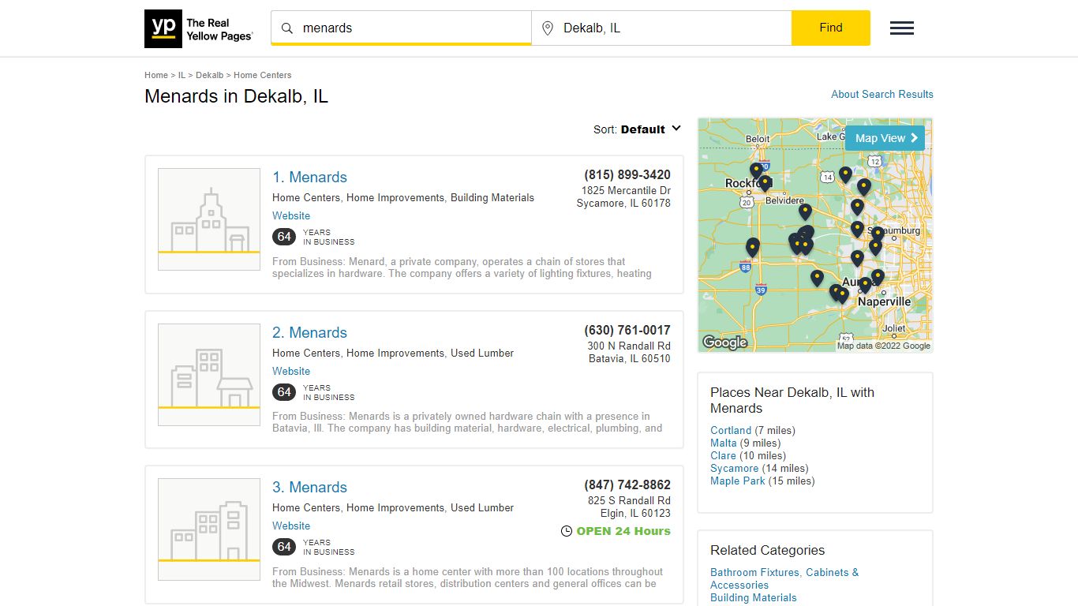Screen dimensions: 1078x606
Task: Click the map pin west of highway 88
Action: 753,248
